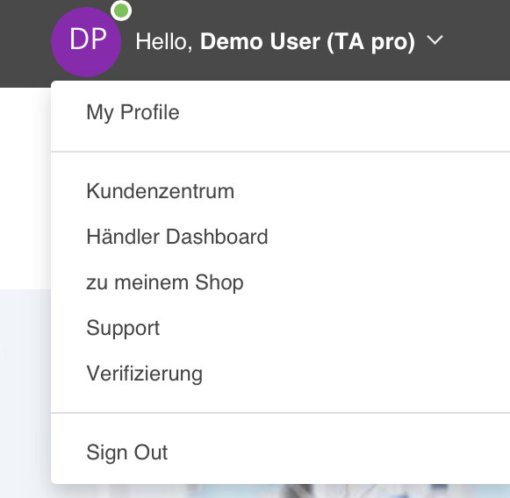The image size is (510, 498).
Task: Open the Support menu entry
Action: point(123,328)
